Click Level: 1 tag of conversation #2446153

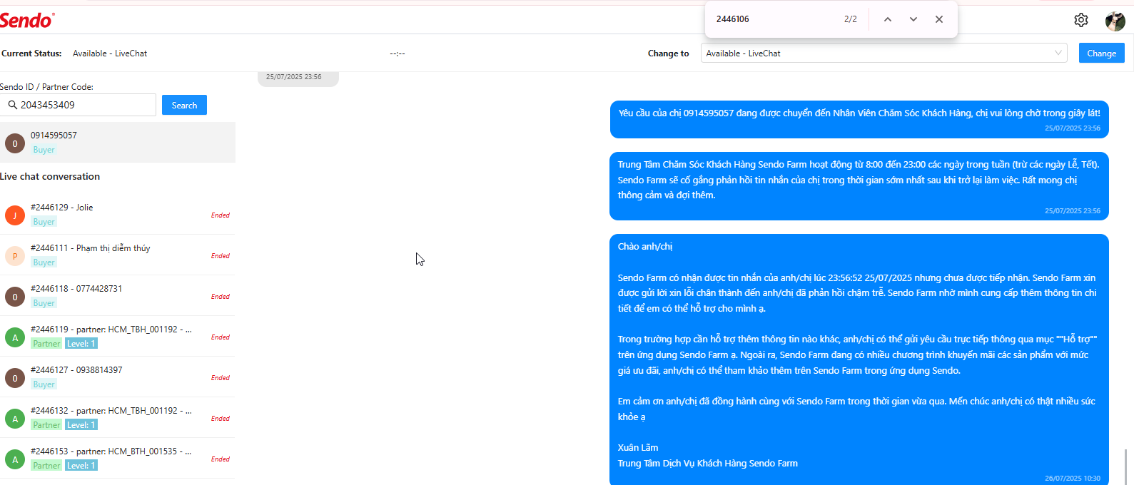click(x=81, y=466)
